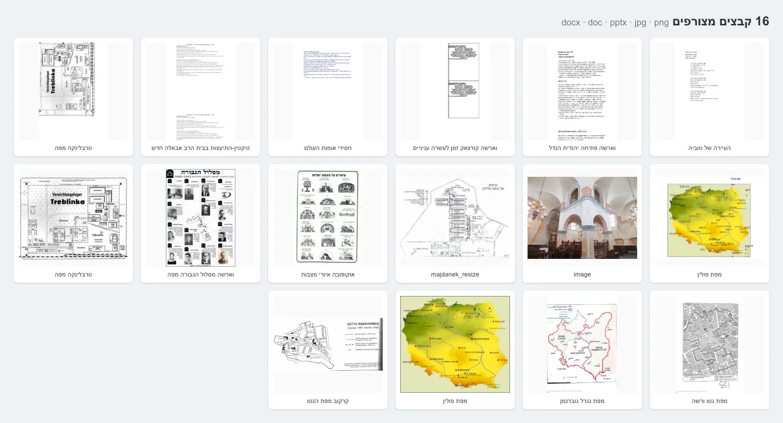Click the 'העיירה של טוביה' file name
783x423 pixels.
point(710,148)
